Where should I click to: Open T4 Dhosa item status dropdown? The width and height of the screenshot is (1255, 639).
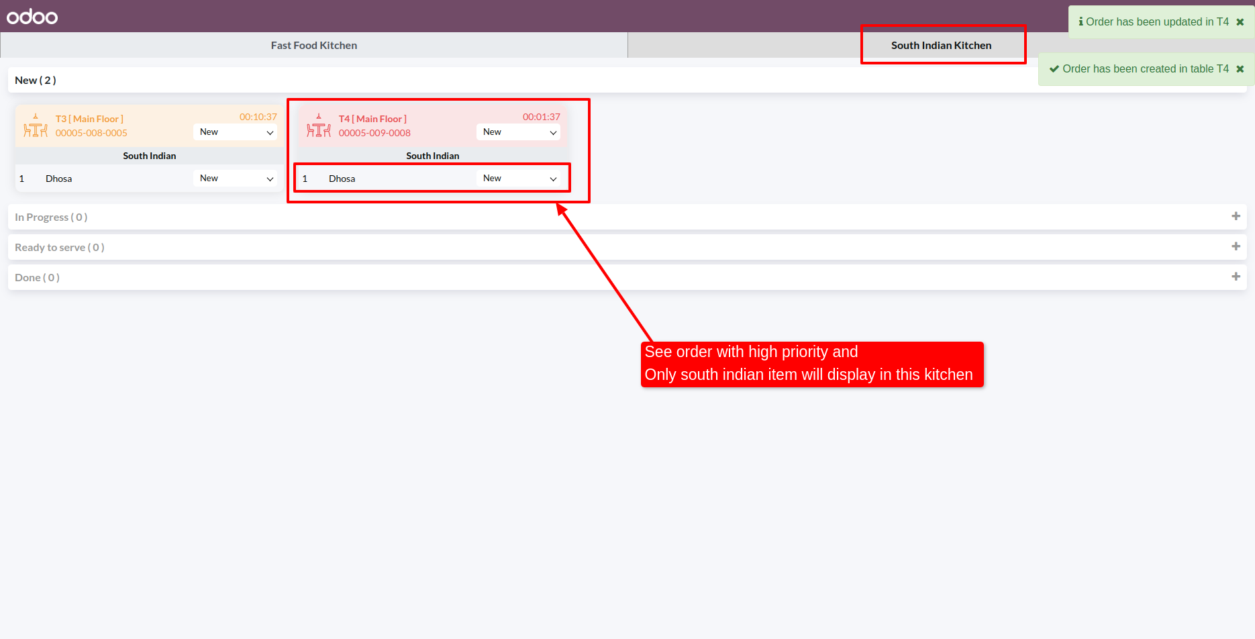pos(518,179)
